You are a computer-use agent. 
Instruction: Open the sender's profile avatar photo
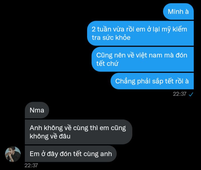pos(13,154)
